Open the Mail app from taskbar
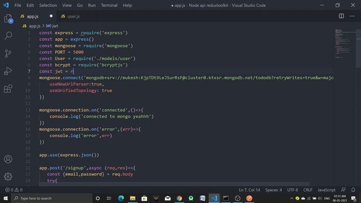 click(168, 198)
